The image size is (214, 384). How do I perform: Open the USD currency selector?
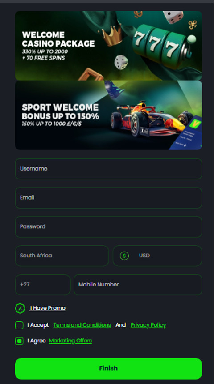pos(157,256)
